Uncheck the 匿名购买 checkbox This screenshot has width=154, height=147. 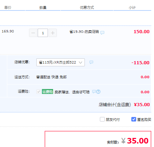coord(134,119)
